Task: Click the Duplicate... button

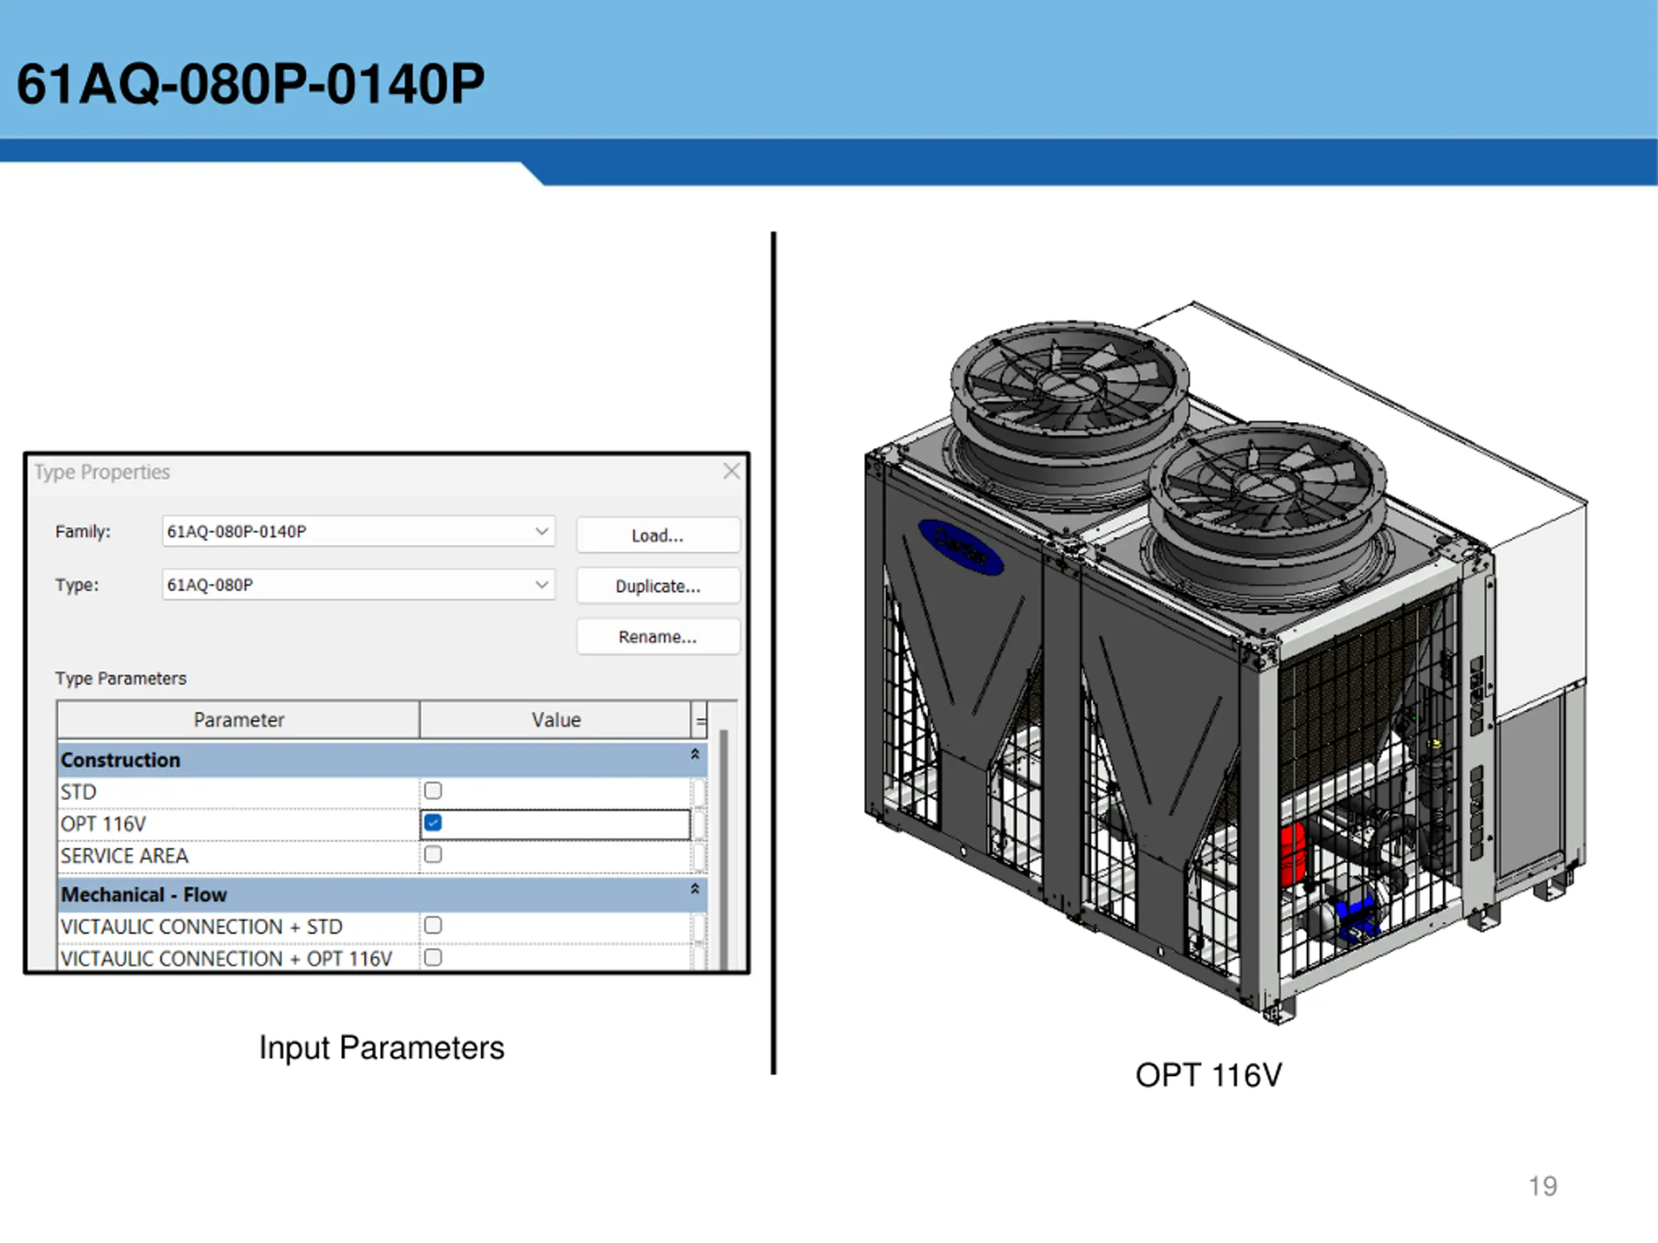Action: pos(658,586)
